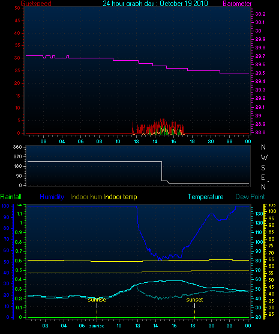Click the sunrise text on bottom time axis
Image resolution: width=279 pixels, height=334 pixels.
97,326
